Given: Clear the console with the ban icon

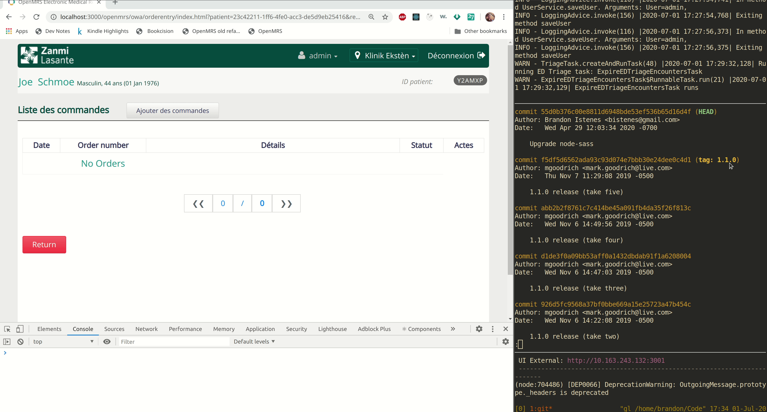Looking at the screenshot, I should [x=21, y=341].
